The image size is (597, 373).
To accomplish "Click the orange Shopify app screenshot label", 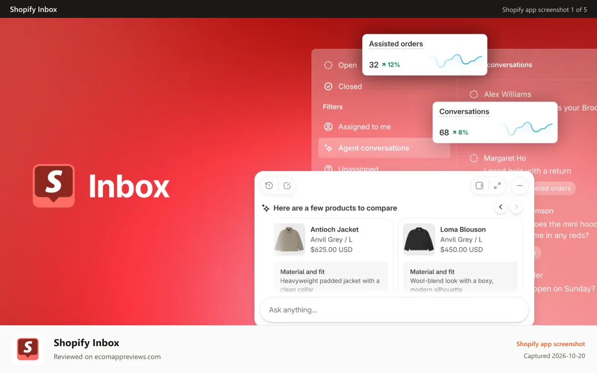I will [551, 344].
